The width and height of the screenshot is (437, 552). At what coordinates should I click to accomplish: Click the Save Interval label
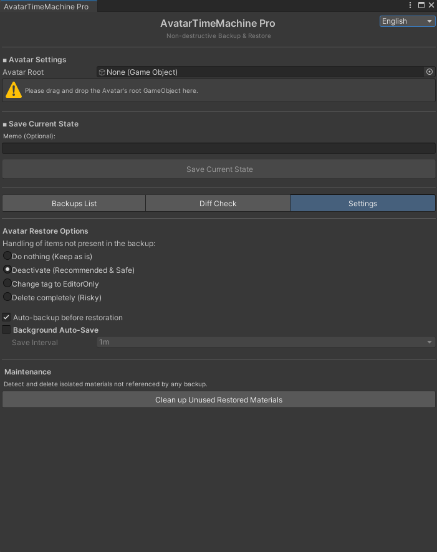[35, 343]
